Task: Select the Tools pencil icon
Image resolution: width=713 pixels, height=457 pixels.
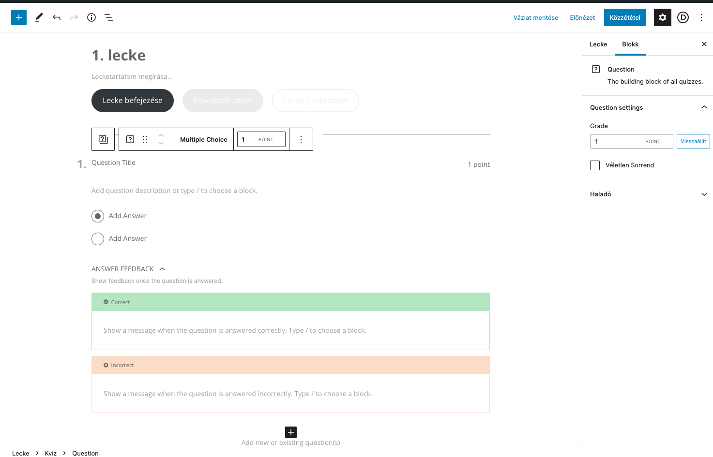Action: click(39, 17)
